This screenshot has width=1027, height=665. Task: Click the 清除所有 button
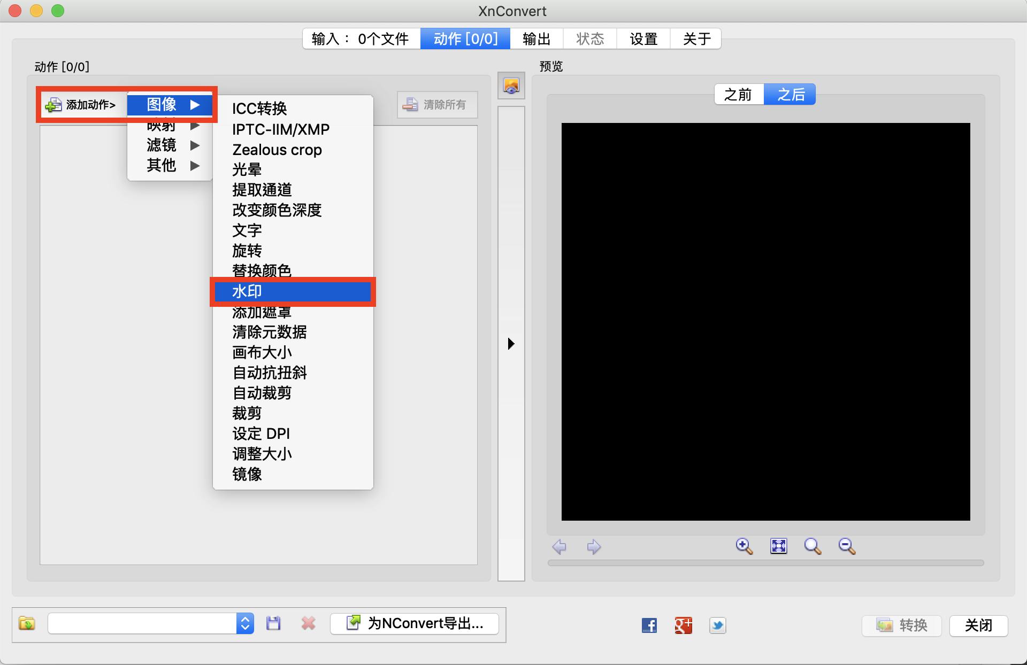[x=437, y=105]
